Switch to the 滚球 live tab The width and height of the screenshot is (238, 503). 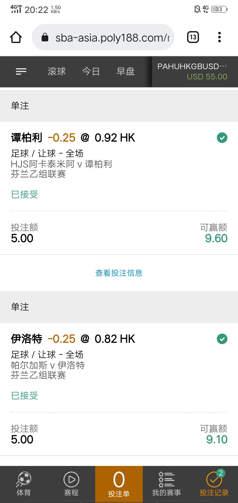point(57,71)
